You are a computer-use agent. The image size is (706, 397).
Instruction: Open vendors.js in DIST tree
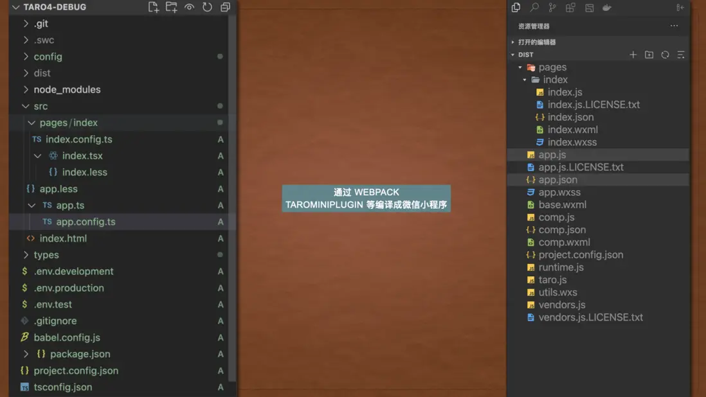tap(562, 305)
